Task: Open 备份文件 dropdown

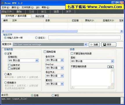Action: (62, 60)
